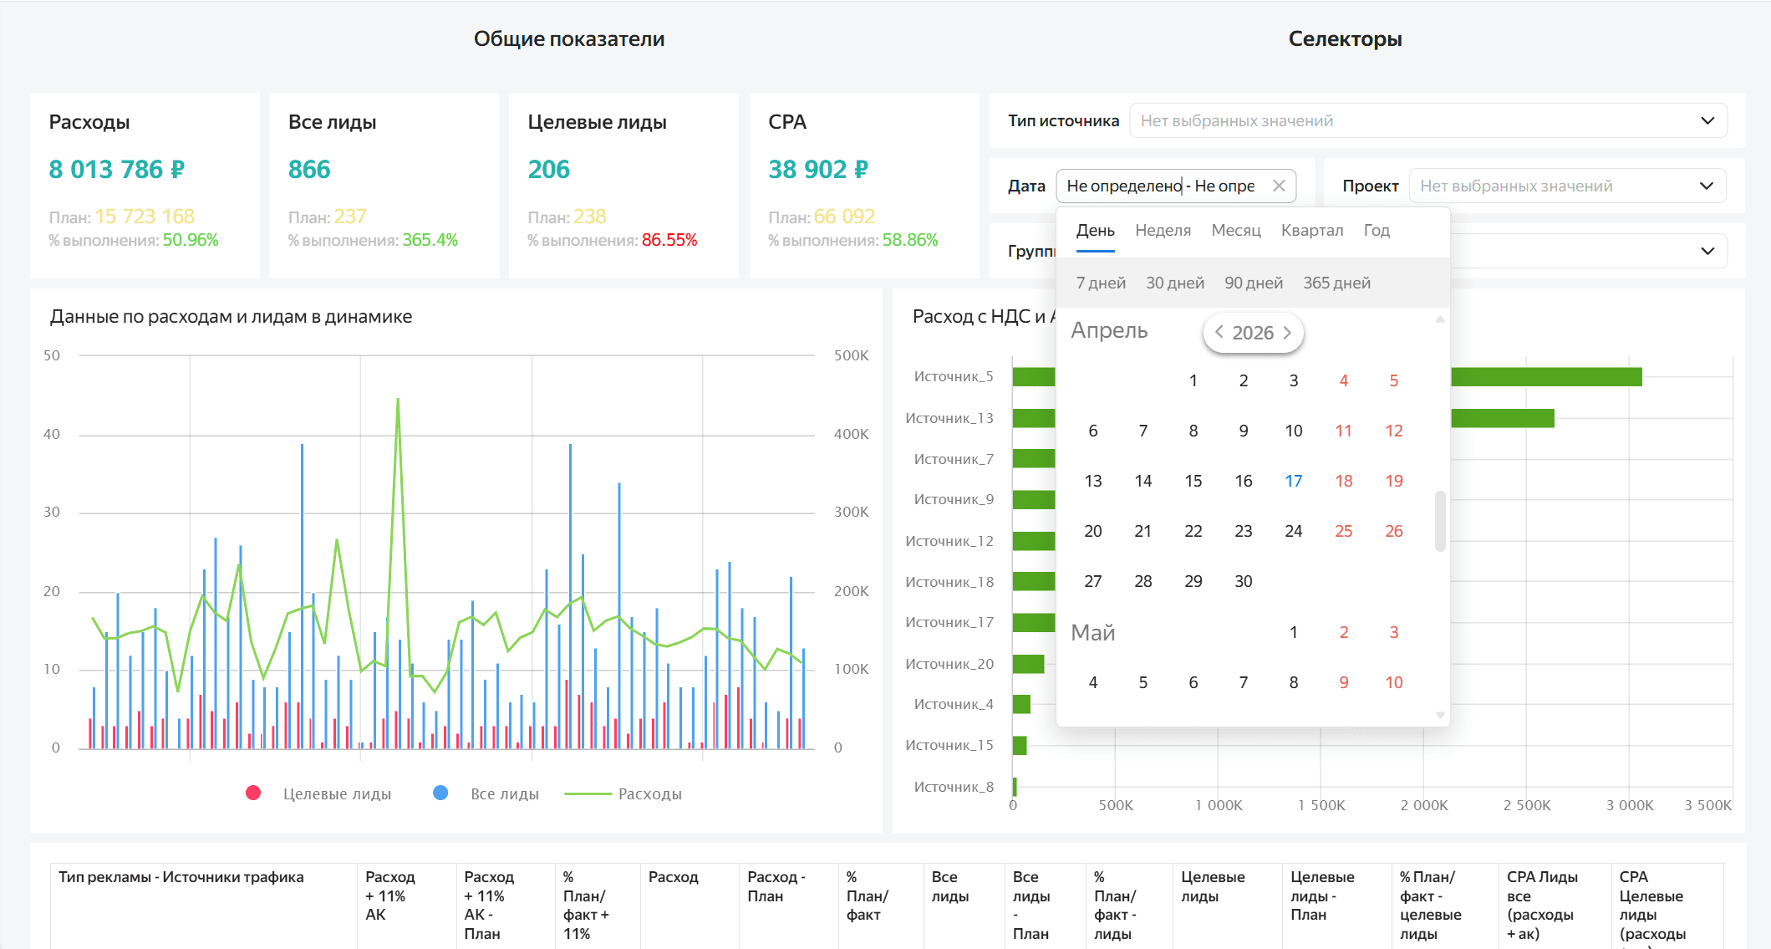This screenshot has width=1771, height=949.
Task: Go to previous year arrow
Action: point(1219,332)
